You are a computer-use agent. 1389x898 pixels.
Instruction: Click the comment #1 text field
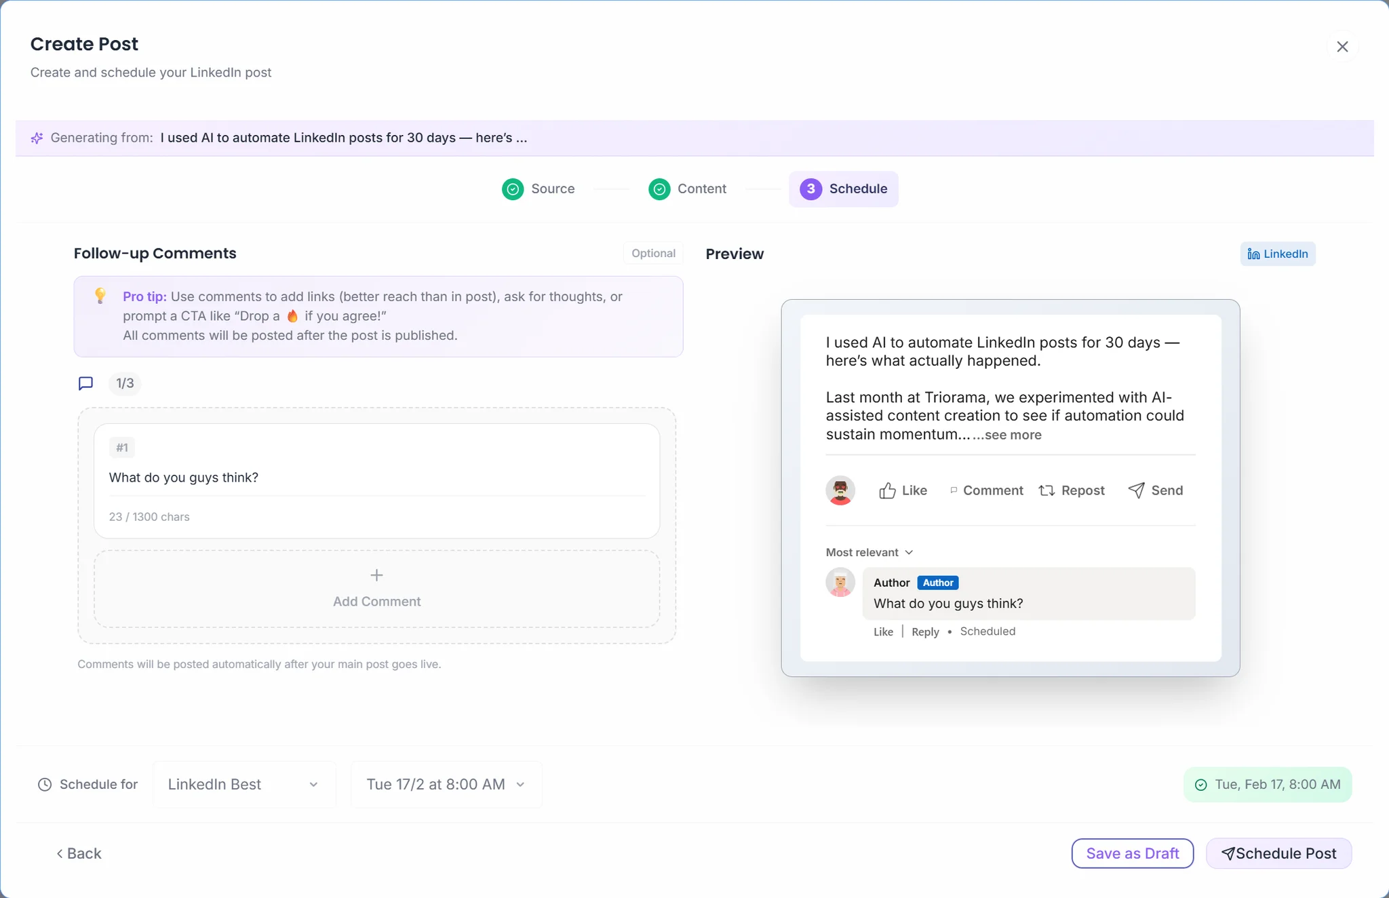376,478
